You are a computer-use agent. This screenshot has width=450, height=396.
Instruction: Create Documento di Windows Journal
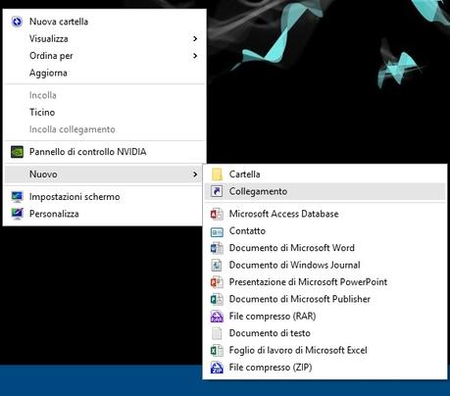pos(325,265)
